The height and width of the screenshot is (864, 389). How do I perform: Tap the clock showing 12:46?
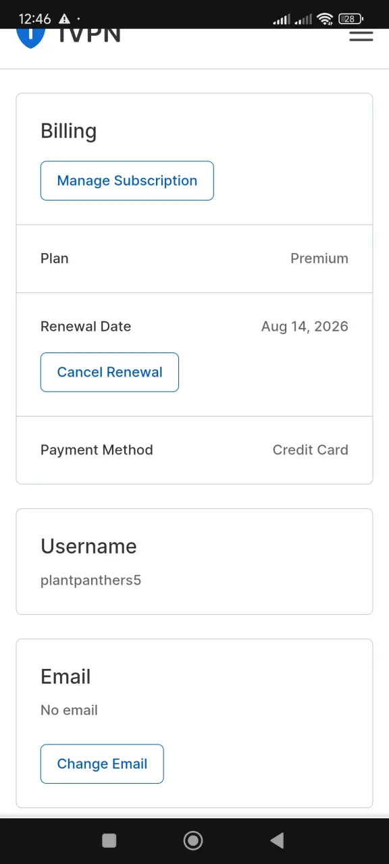click(34, 19)
